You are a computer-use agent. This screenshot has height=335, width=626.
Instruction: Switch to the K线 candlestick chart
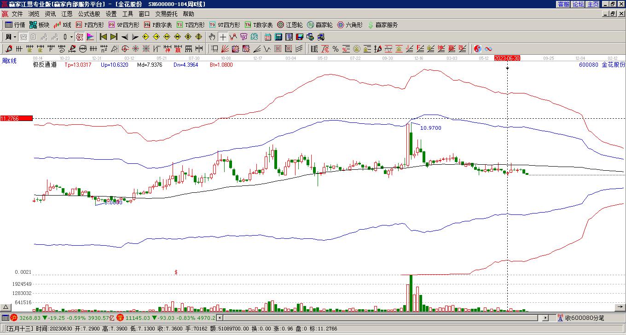[63, 25]
